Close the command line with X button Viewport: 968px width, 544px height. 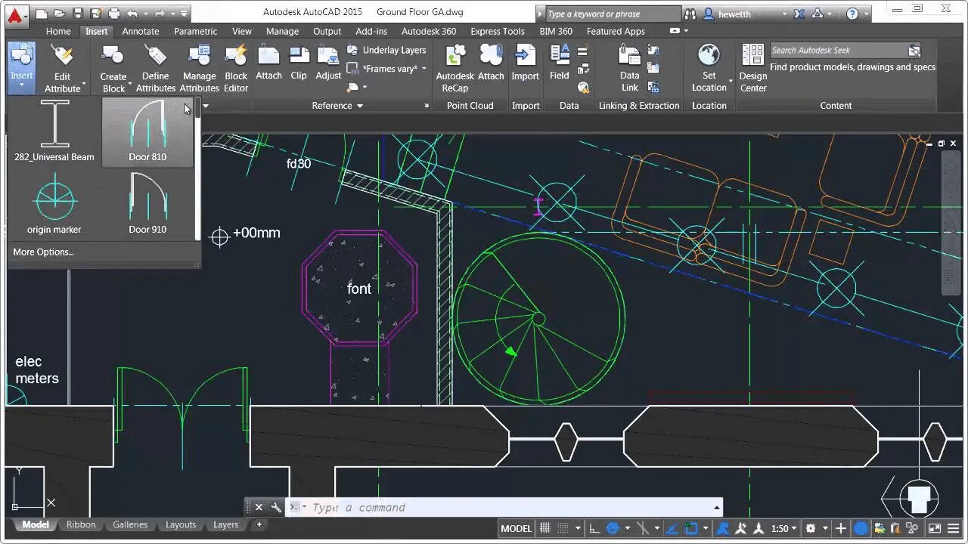259,508
